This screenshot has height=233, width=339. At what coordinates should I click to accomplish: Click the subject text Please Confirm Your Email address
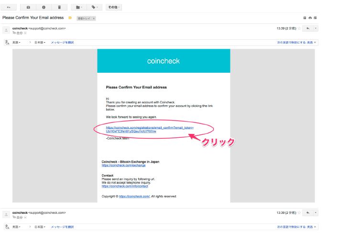coord(33,18)
